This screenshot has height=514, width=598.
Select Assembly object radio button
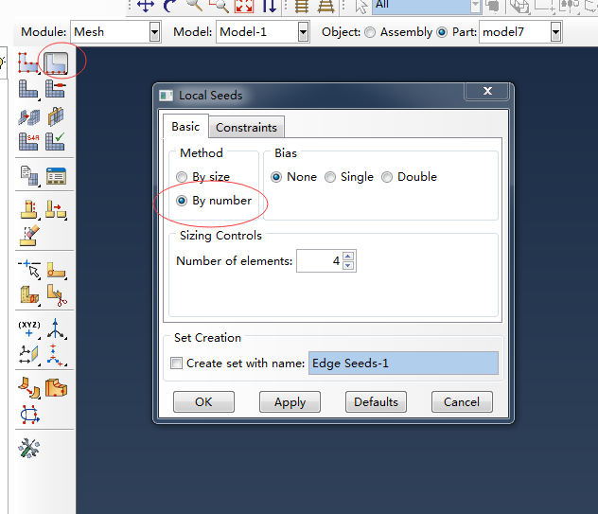[370, 32]
